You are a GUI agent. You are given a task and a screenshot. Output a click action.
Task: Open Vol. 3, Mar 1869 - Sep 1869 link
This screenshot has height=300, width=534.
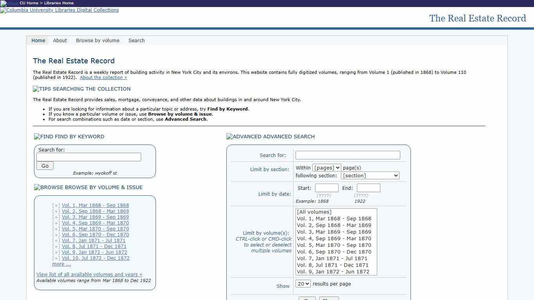(95, 217)
